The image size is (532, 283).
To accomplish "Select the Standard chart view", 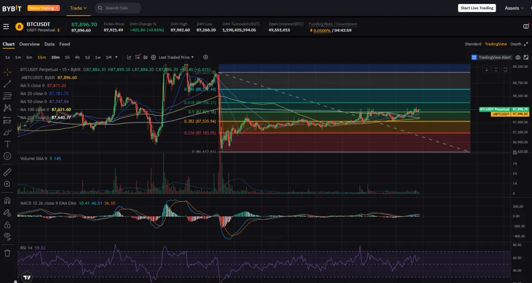I will (x=473, y=44).
